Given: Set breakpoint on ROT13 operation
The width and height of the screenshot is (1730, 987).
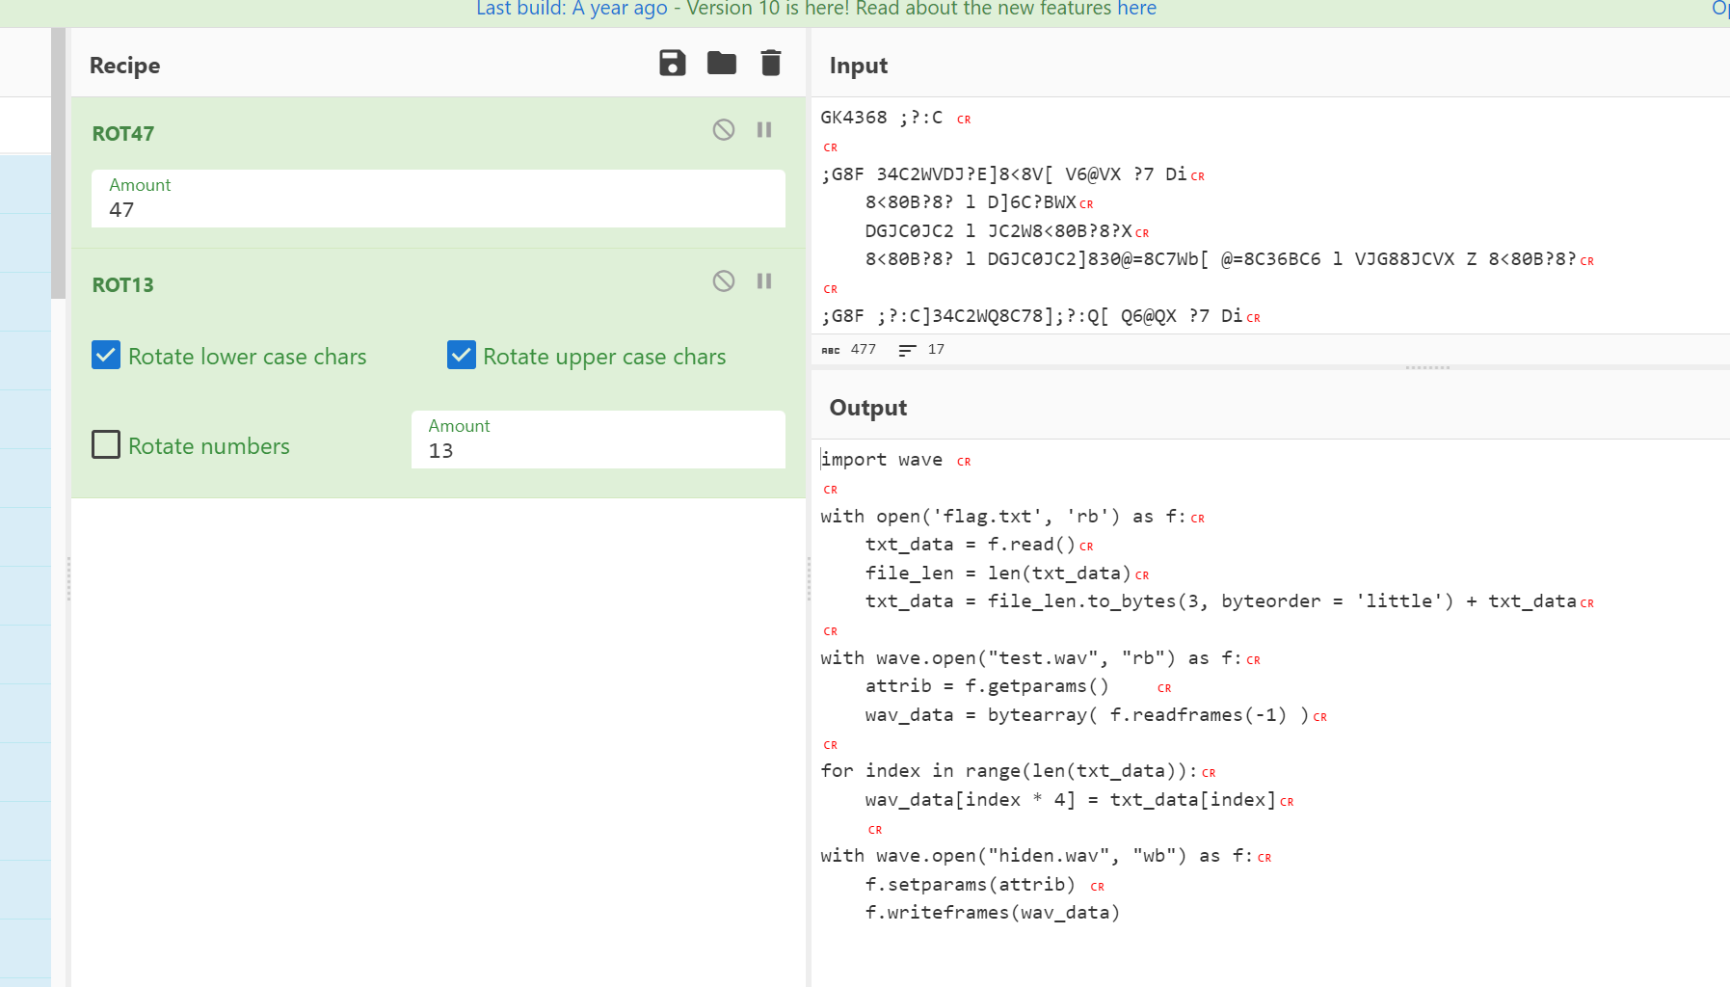Looking at the screenshot, I should pyautogui.click(x=764, y=280).
